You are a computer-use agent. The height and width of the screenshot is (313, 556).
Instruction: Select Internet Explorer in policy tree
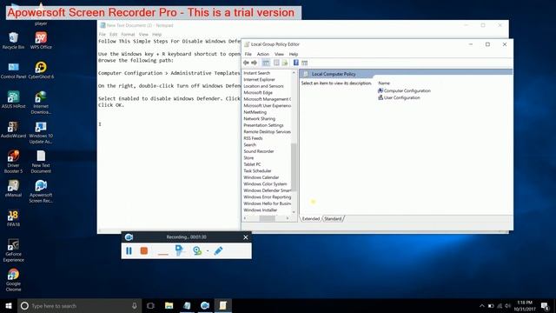tap(259, 79)
